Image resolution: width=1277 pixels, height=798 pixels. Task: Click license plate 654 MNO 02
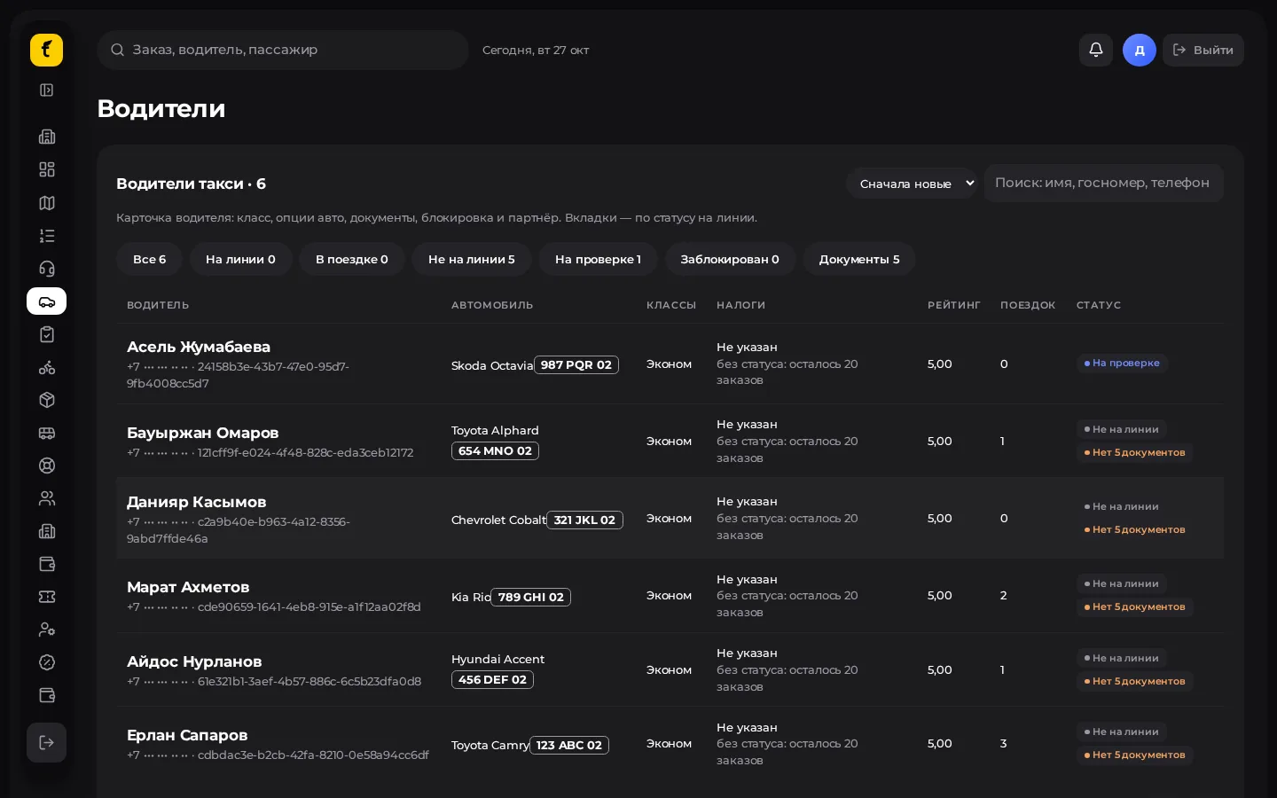pos(495,450)
